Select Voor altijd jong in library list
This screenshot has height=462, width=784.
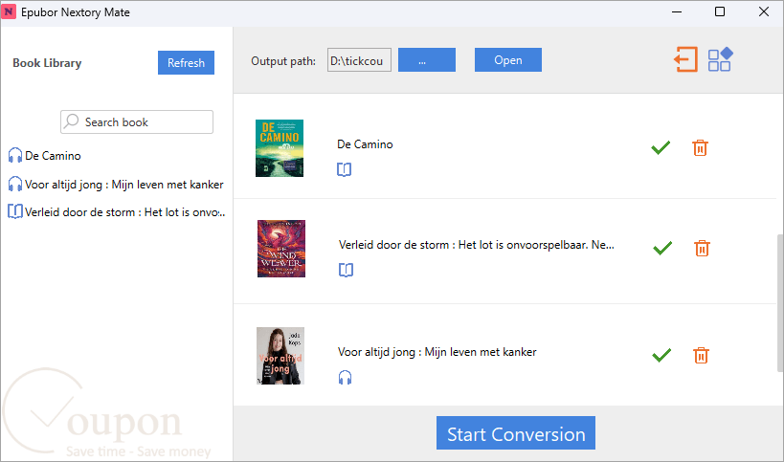pyautogui.click(x=124, y=185)
